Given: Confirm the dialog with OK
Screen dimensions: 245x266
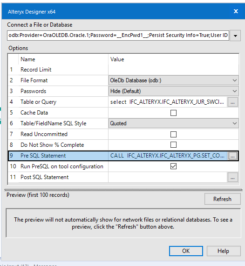Looking at the screenshot, I should point(186,251).
